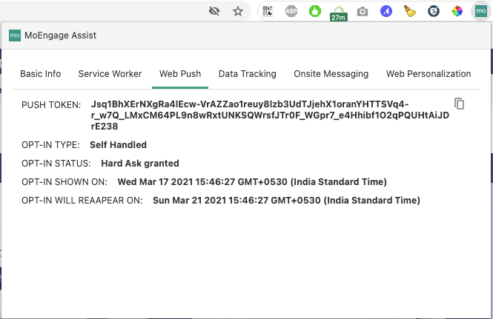Image resolution: width=493 pixels, height=319 pixels.
Task: Click the 'Hard Ask granted' status value
Action: pyautogui.click(x=140, y=164)
